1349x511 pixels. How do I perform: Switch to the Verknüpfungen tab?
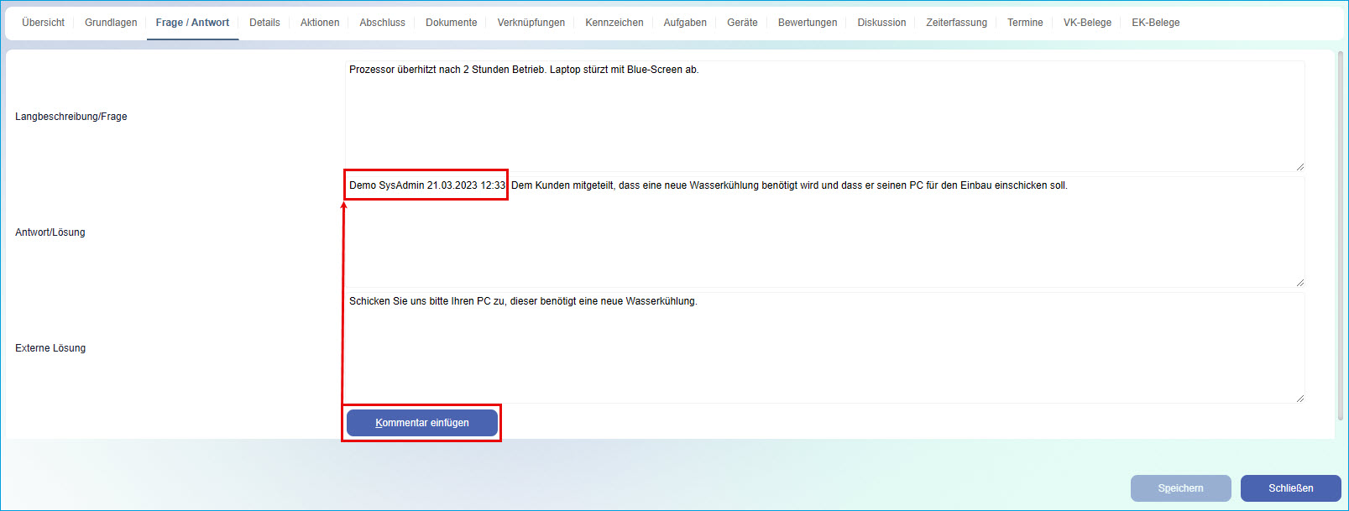531,23
